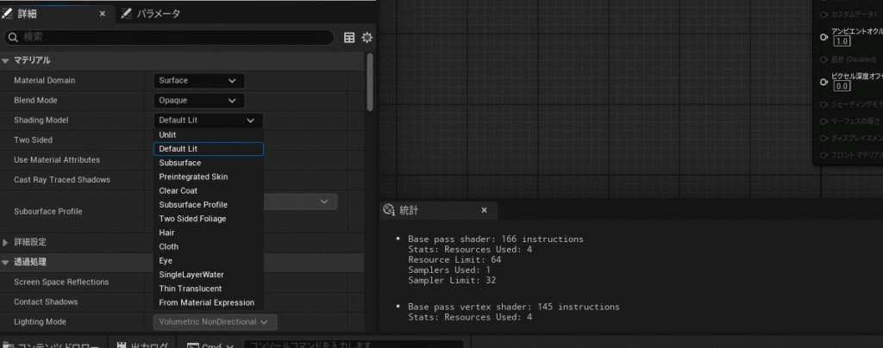
Task: Choose Unlit from the shading model list
Action: point(209,135)
